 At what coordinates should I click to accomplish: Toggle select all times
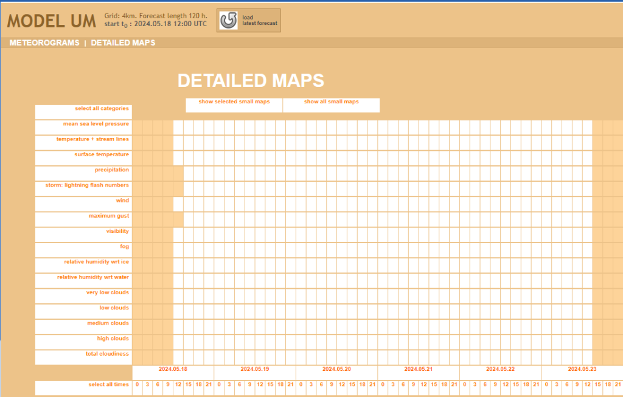[x=108, y=385]
